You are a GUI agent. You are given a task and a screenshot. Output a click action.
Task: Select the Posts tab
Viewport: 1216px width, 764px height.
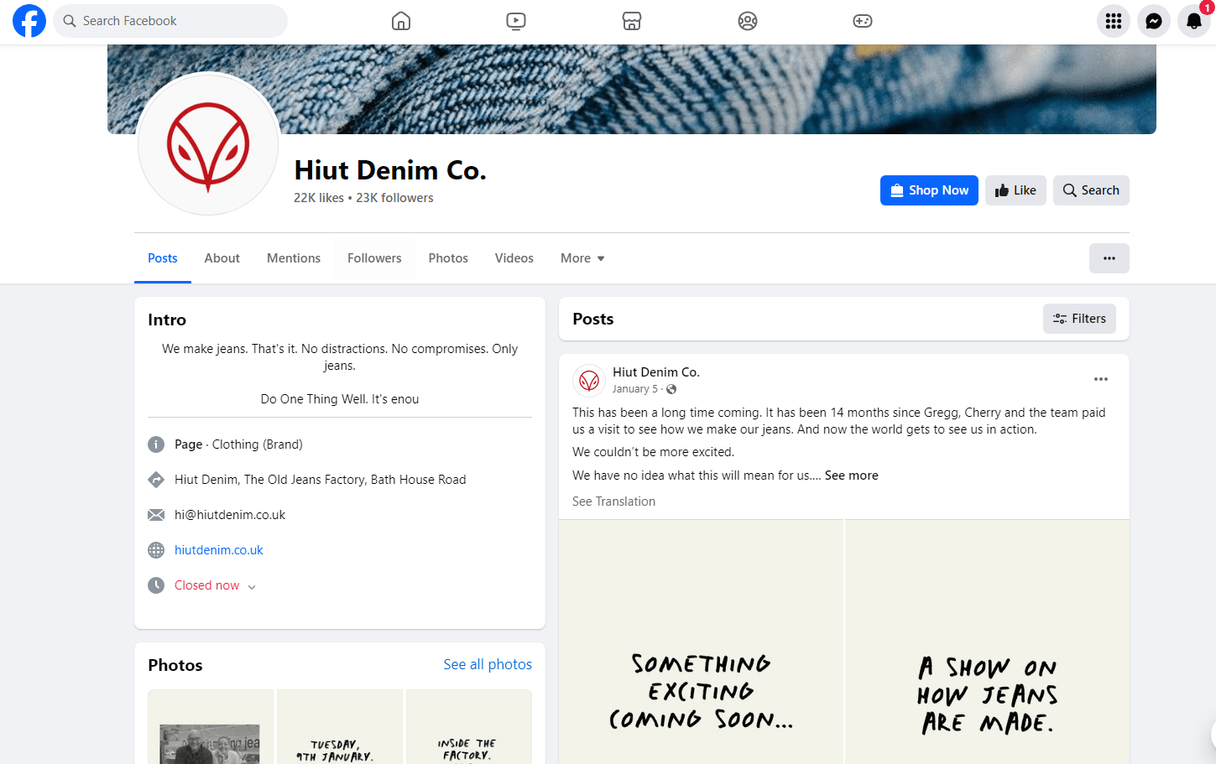[163, 258]
